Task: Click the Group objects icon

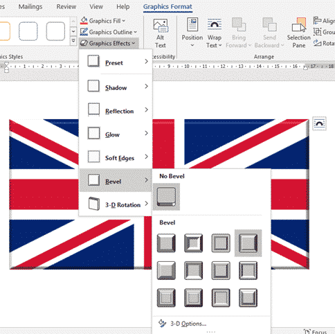Action: 317,32
